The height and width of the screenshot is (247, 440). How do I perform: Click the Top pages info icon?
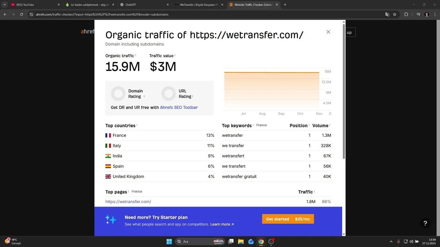(x=129, y=191)
